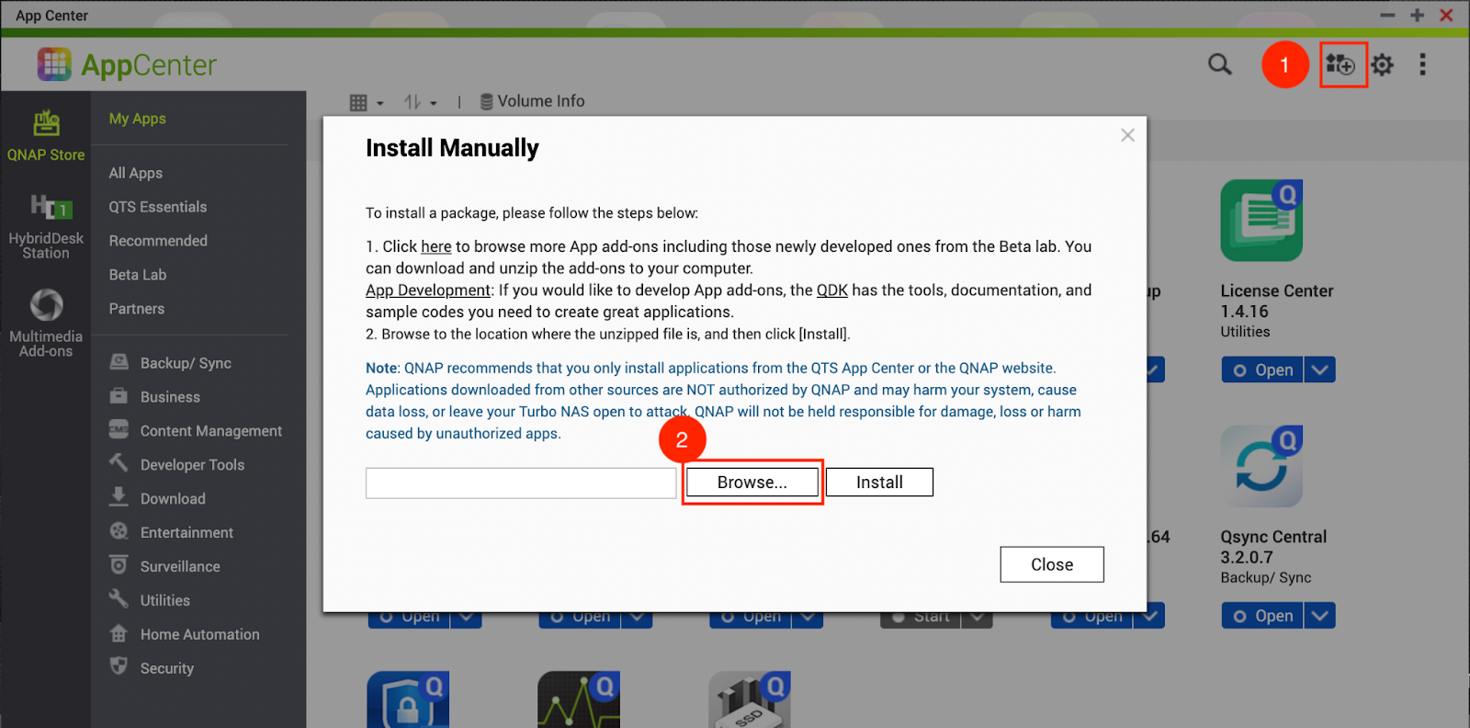Click the sort order icon

[413, 102]
